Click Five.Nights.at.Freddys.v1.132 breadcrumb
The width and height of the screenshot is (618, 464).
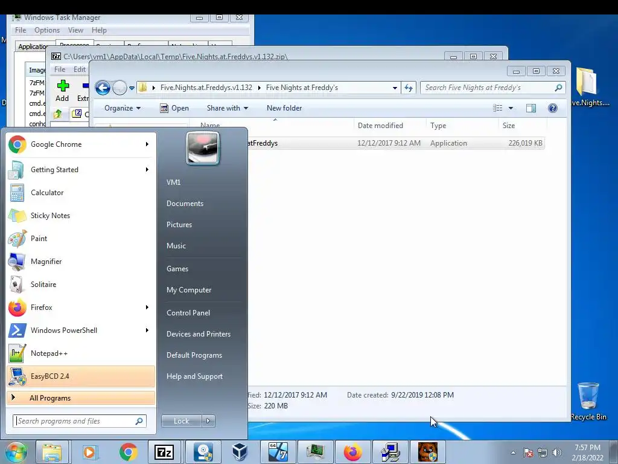206,88
